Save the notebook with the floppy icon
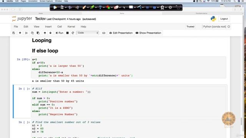 click(x=14, y=33)
